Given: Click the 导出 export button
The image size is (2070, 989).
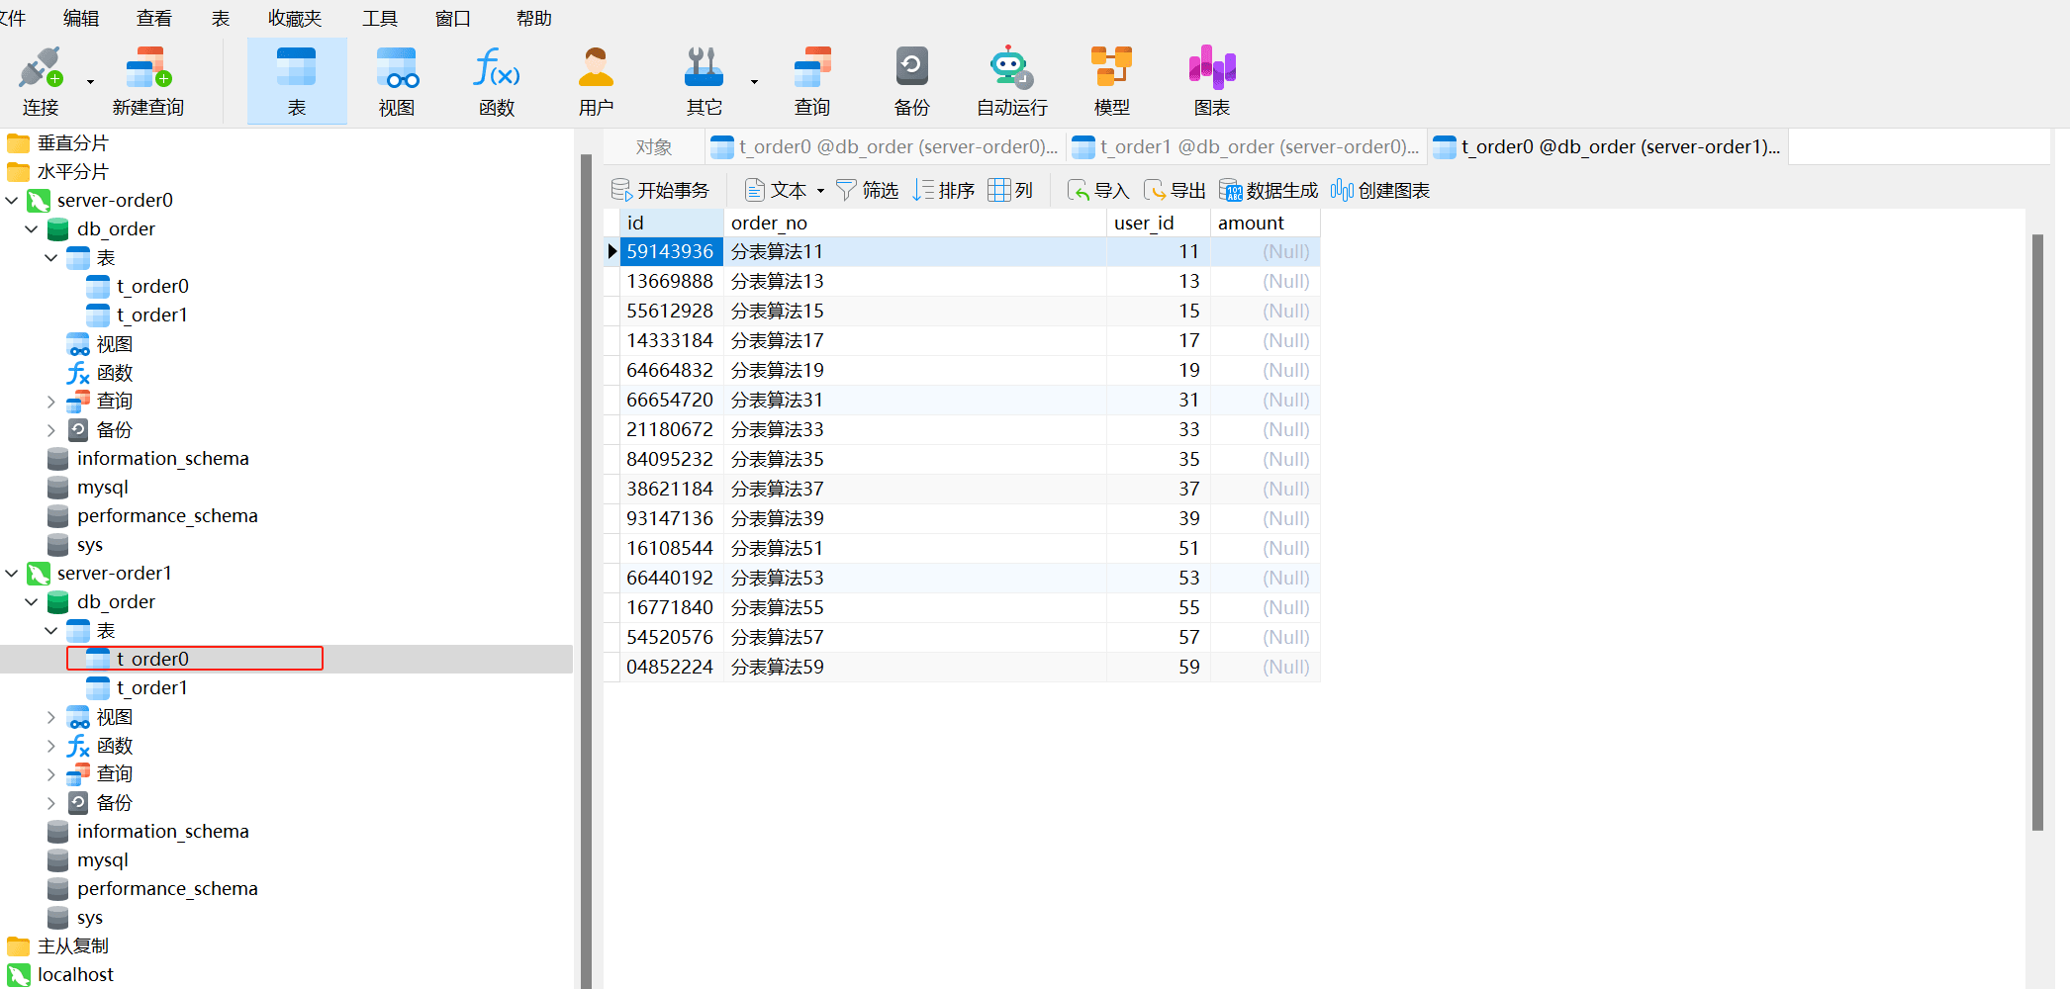Looking at the screenshot, I should click(1175, 190).
